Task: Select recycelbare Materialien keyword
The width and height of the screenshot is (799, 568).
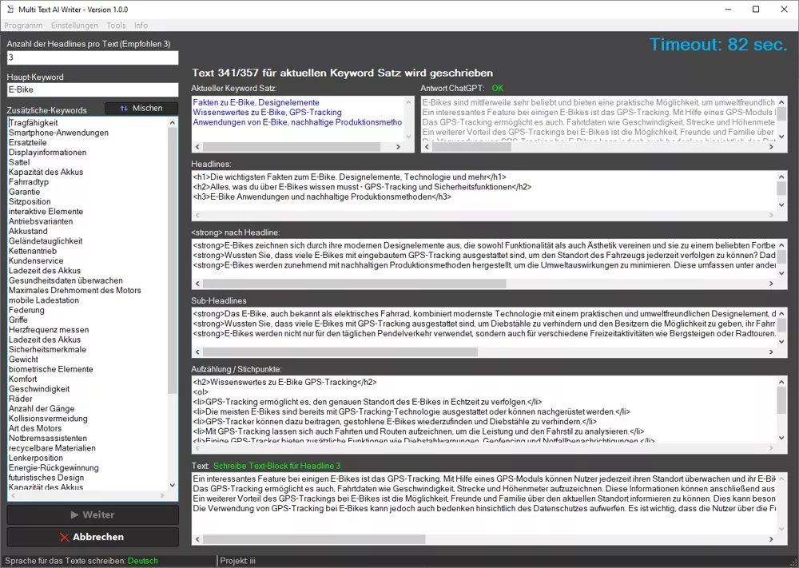Action: [x=51, y=448]
